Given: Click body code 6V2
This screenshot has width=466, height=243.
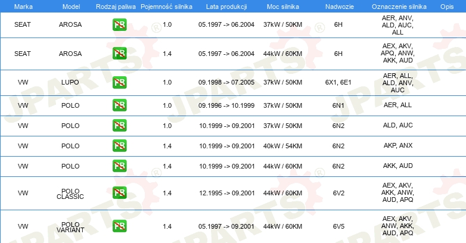Looking at the screenshot, I should pyautogui.click(x=338, y=193).
